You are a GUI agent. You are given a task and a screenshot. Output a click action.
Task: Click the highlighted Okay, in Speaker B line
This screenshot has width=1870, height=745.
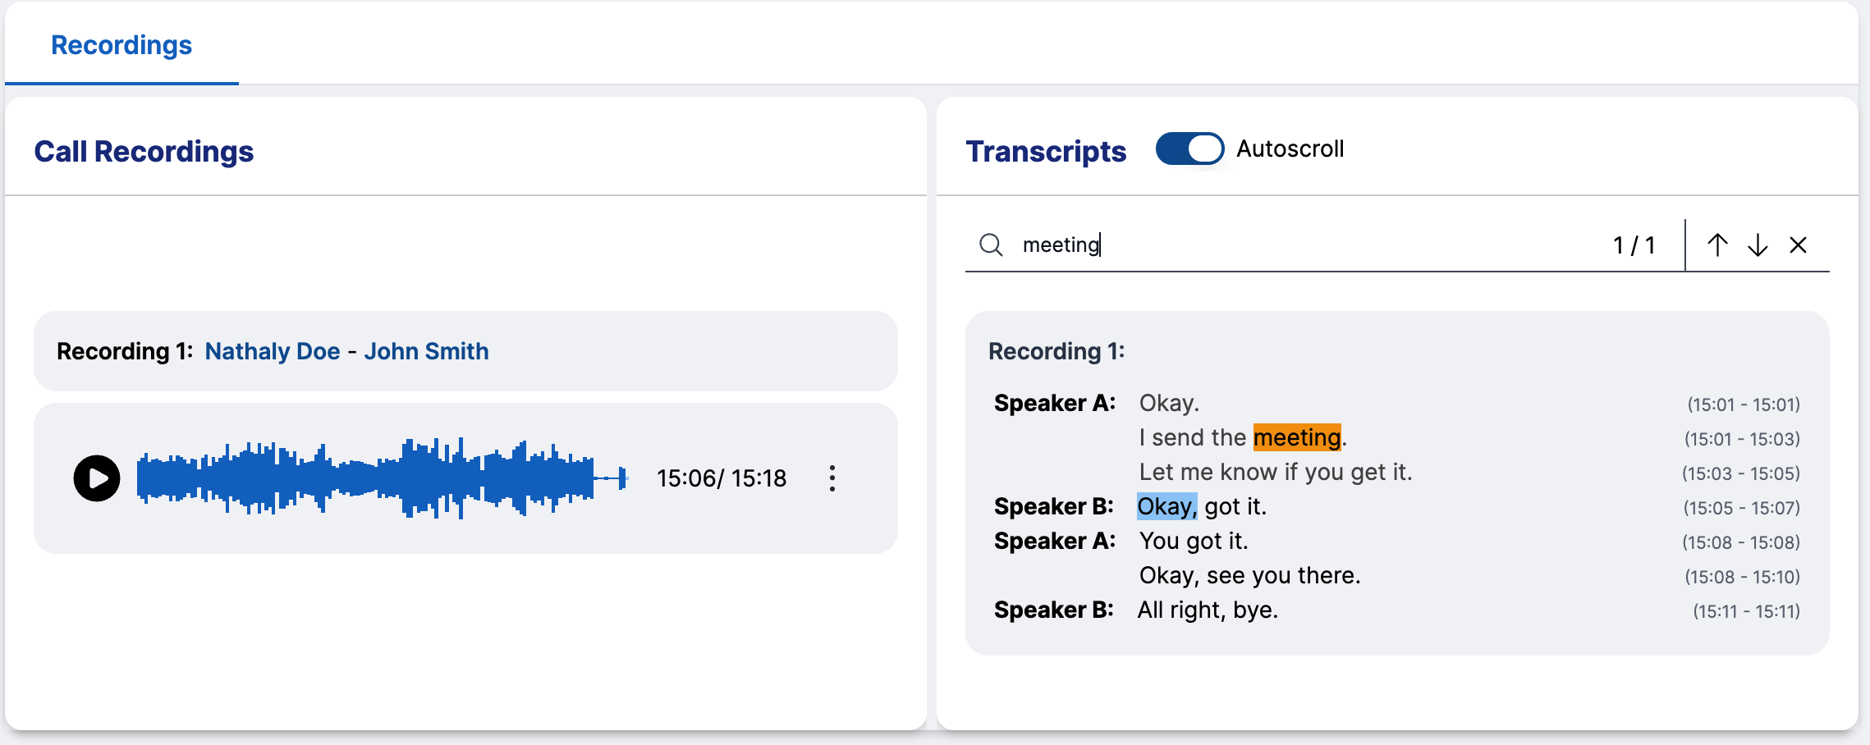click(x=1166, y=506)
